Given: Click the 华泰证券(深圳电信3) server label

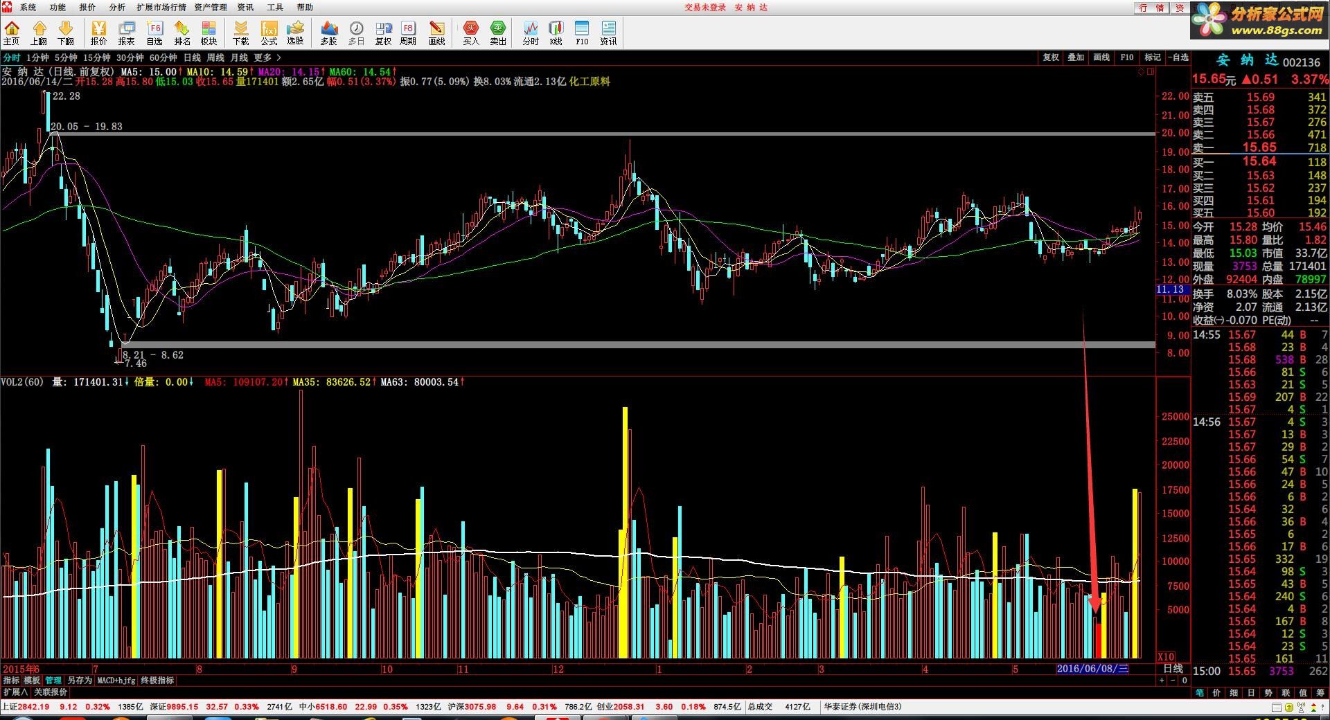Looking at the screenshot, I should pyautogui.click(x=862, y=707).
